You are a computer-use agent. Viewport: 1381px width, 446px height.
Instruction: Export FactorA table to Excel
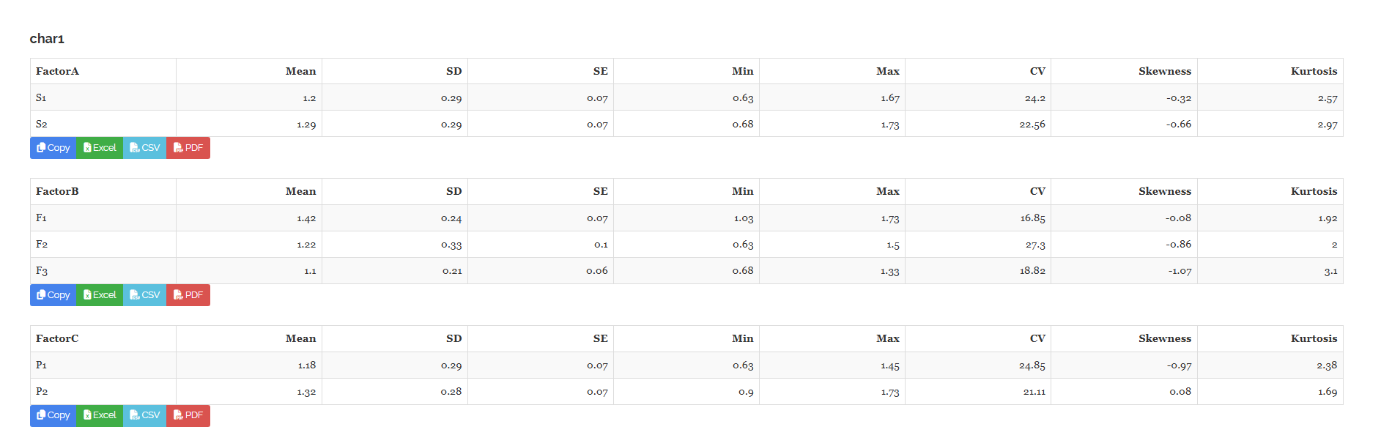(x=100, y=148)
